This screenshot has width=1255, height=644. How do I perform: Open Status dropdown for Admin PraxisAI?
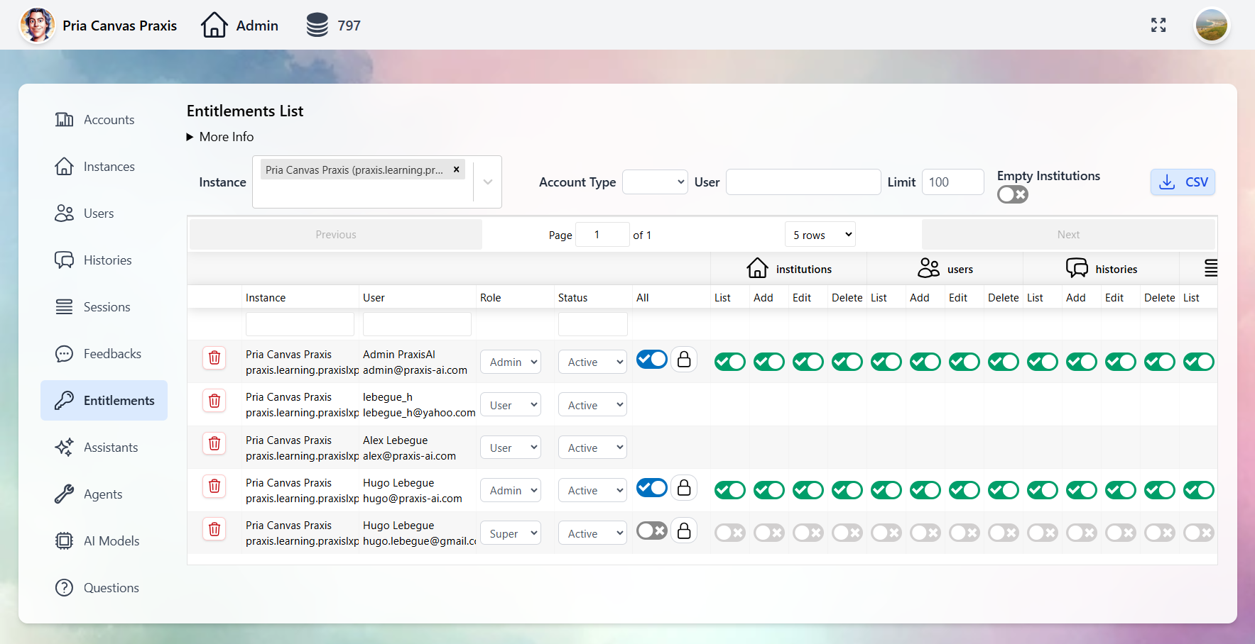click(x=592, y=362)
